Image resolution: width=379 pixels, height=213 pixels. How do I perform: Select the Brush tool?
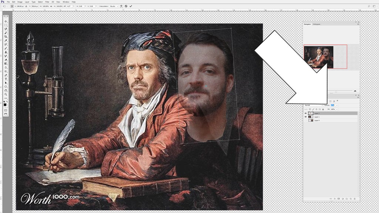[6, 48]
